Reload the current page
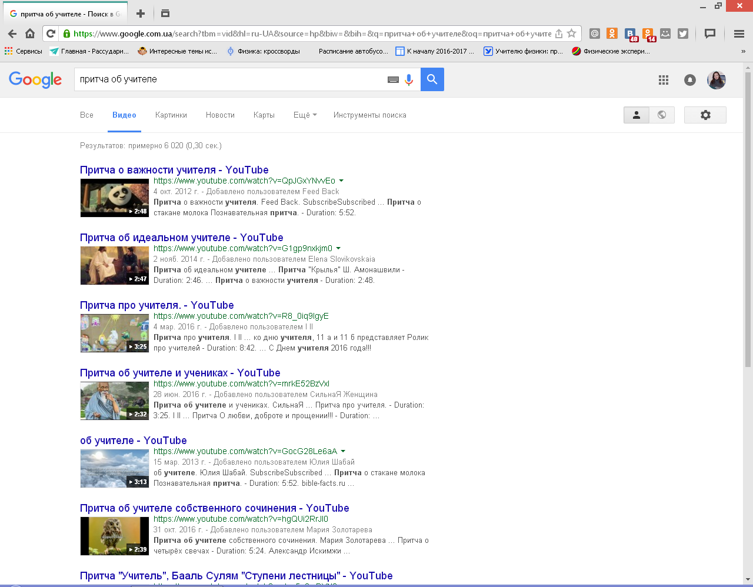The width and height of the screenshot is (753, 587). [x=51, y=34]
